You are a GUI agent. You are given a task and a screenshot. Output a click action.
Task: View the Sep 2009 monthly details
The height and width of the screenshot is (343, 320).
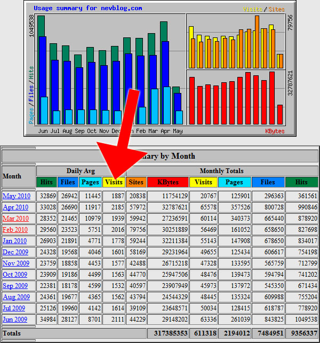16,286
